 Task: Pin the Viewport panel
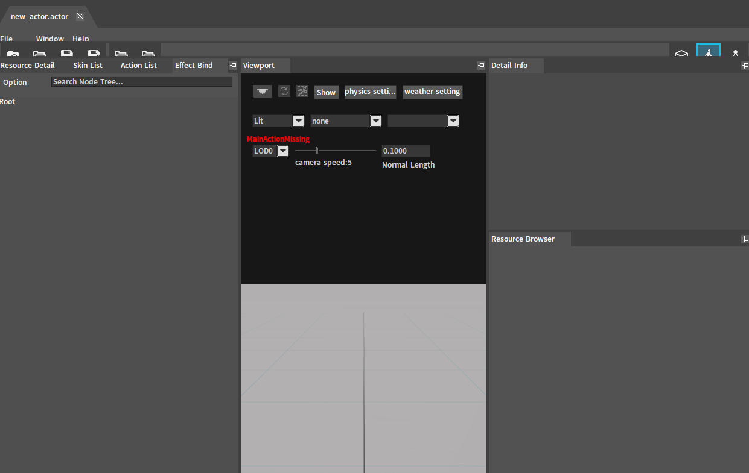point(481,66)
